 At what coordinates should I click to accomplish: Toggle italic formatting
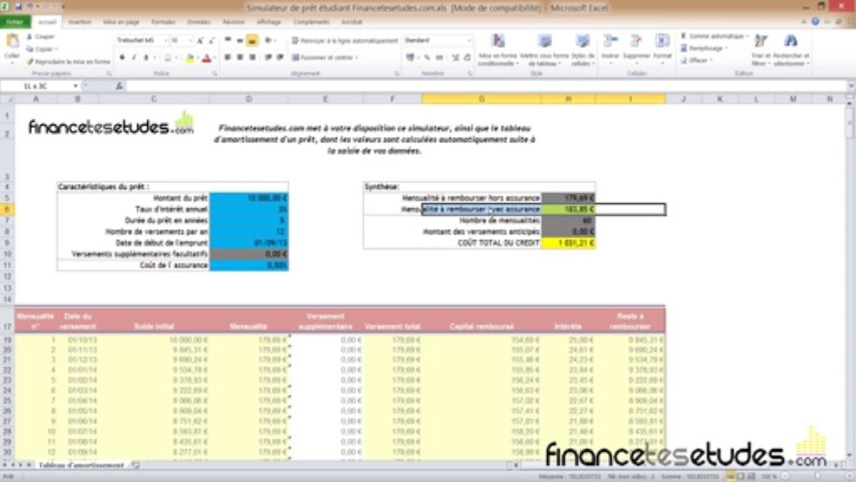pos(134,58)
